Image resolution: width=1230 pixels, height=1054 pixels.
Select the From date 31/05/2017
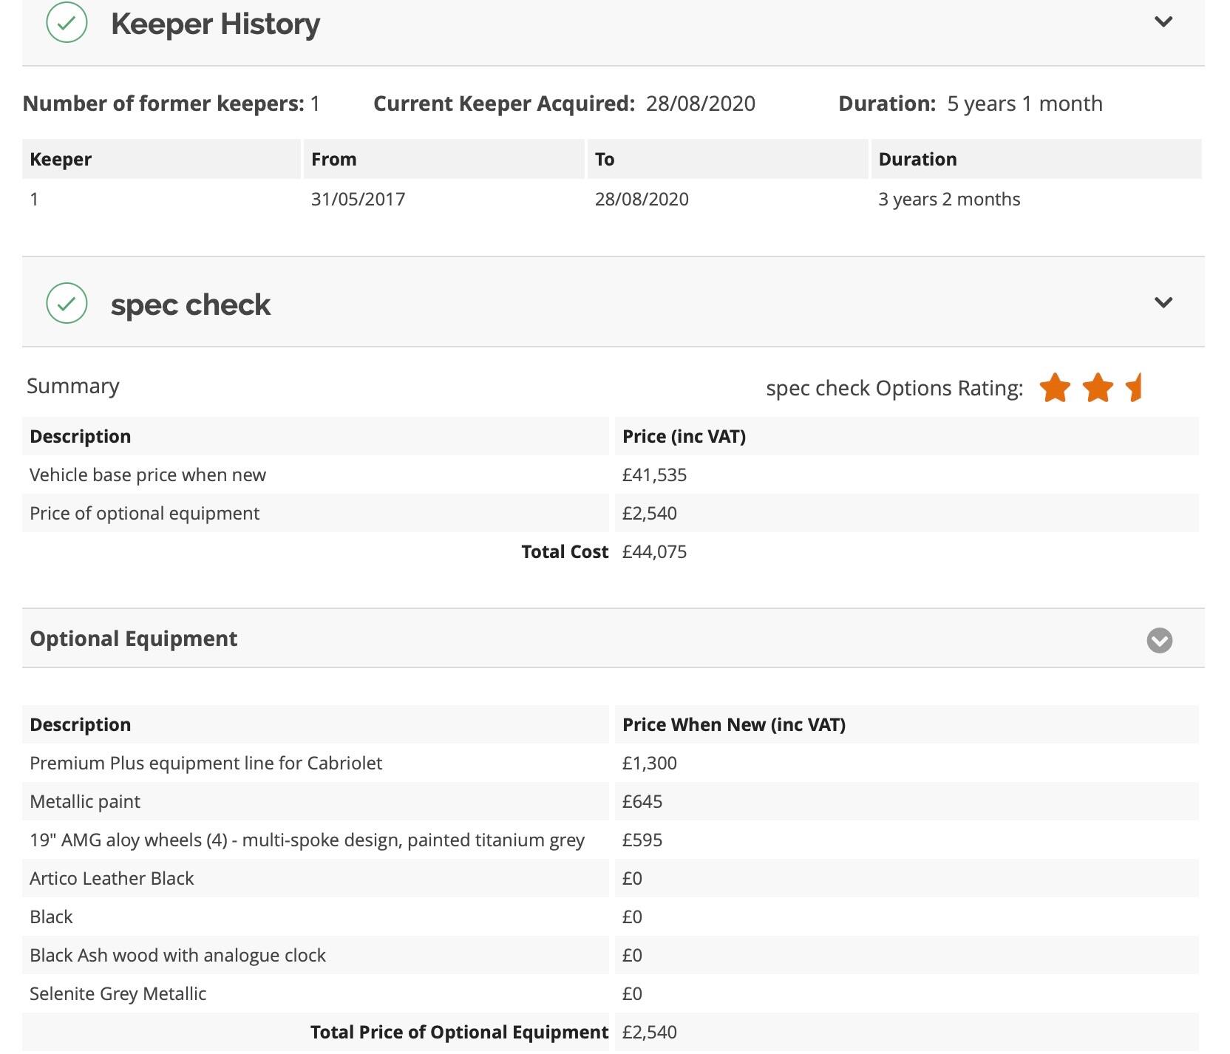(x=358, y=199)
